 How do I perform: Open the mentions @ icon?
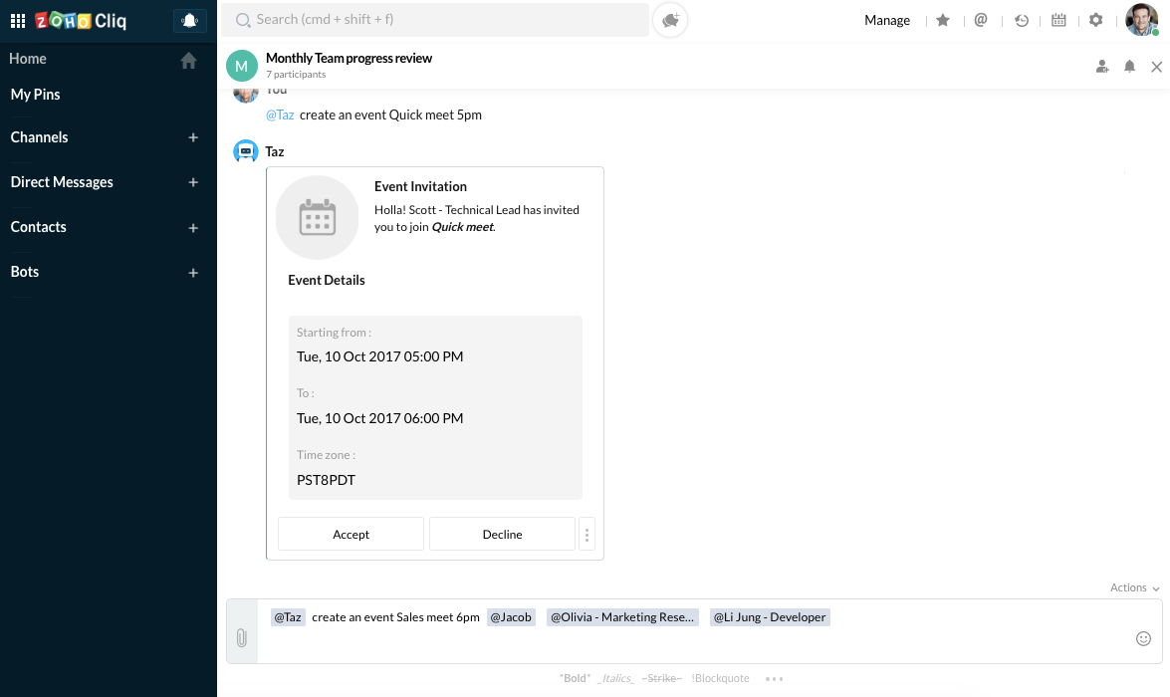[x=981, y=20]
